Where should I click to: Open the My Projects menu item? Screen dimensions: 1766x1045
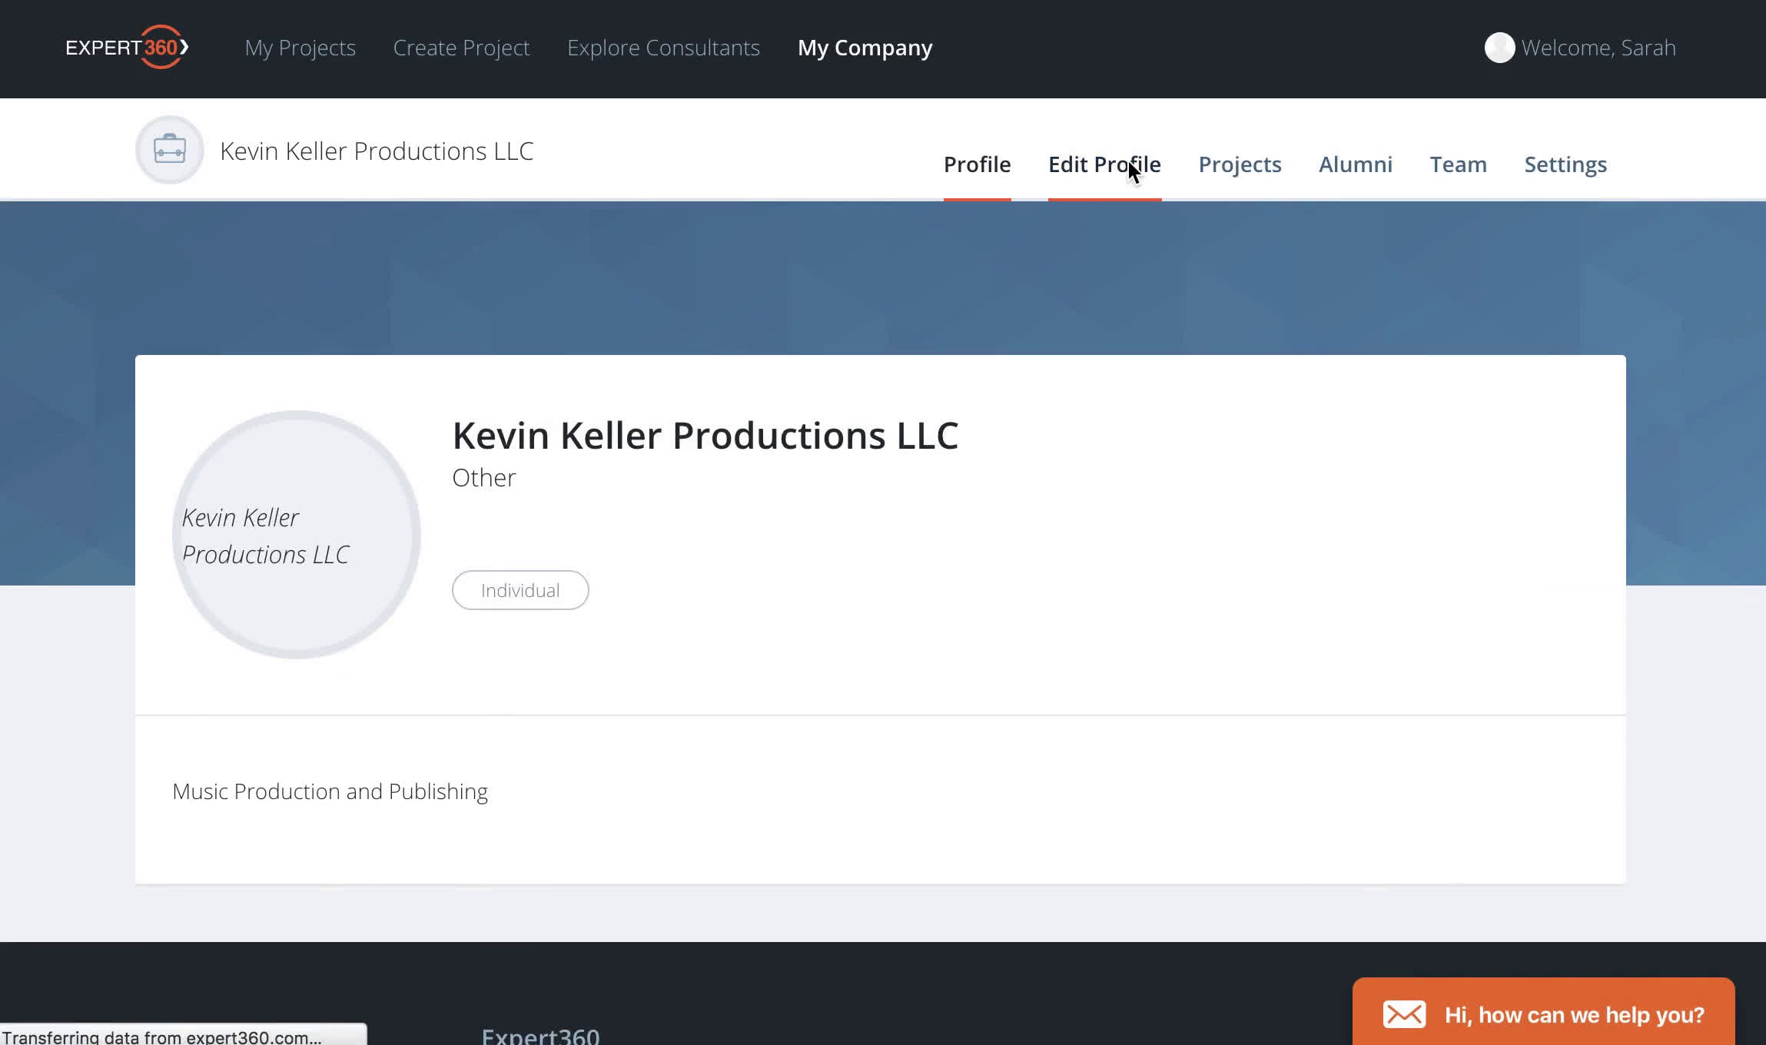point(300,48)
